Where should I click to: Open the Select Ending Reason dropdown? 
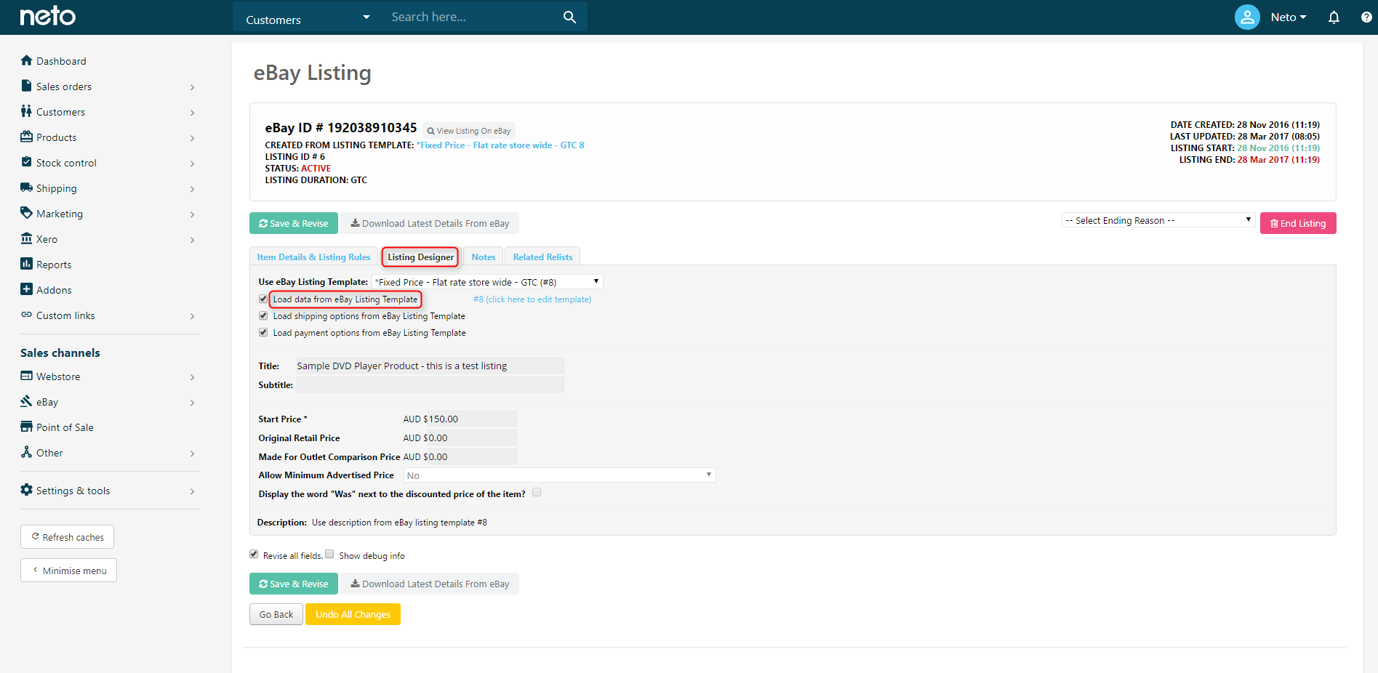click(x=1158, y=220)
